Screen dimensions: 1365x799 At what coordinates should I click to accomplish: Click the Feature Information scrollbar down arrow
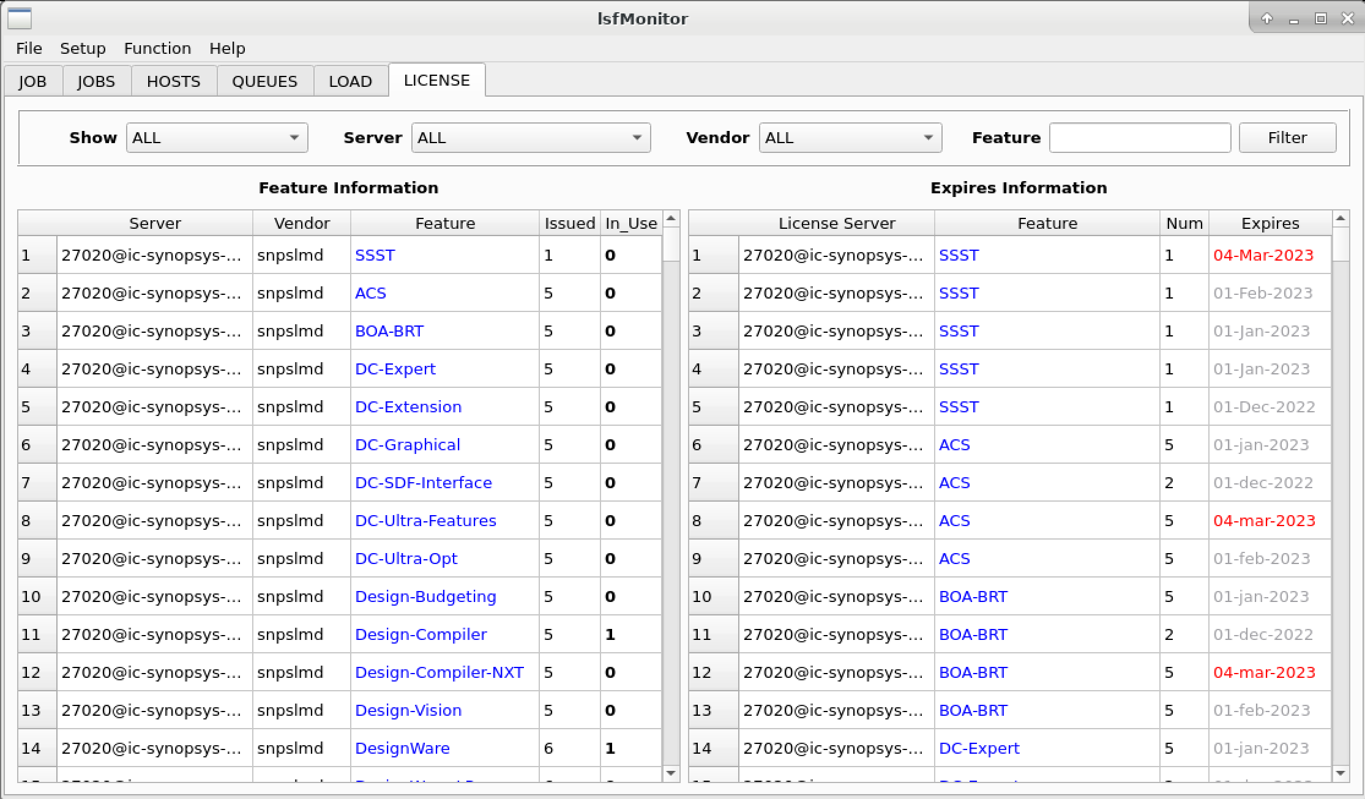point(670,772)
